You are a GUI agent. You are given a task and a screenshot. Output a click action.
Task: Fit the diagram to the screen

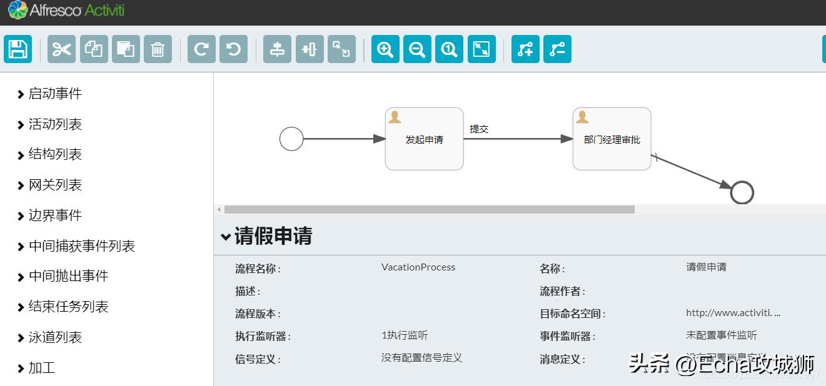481,49
